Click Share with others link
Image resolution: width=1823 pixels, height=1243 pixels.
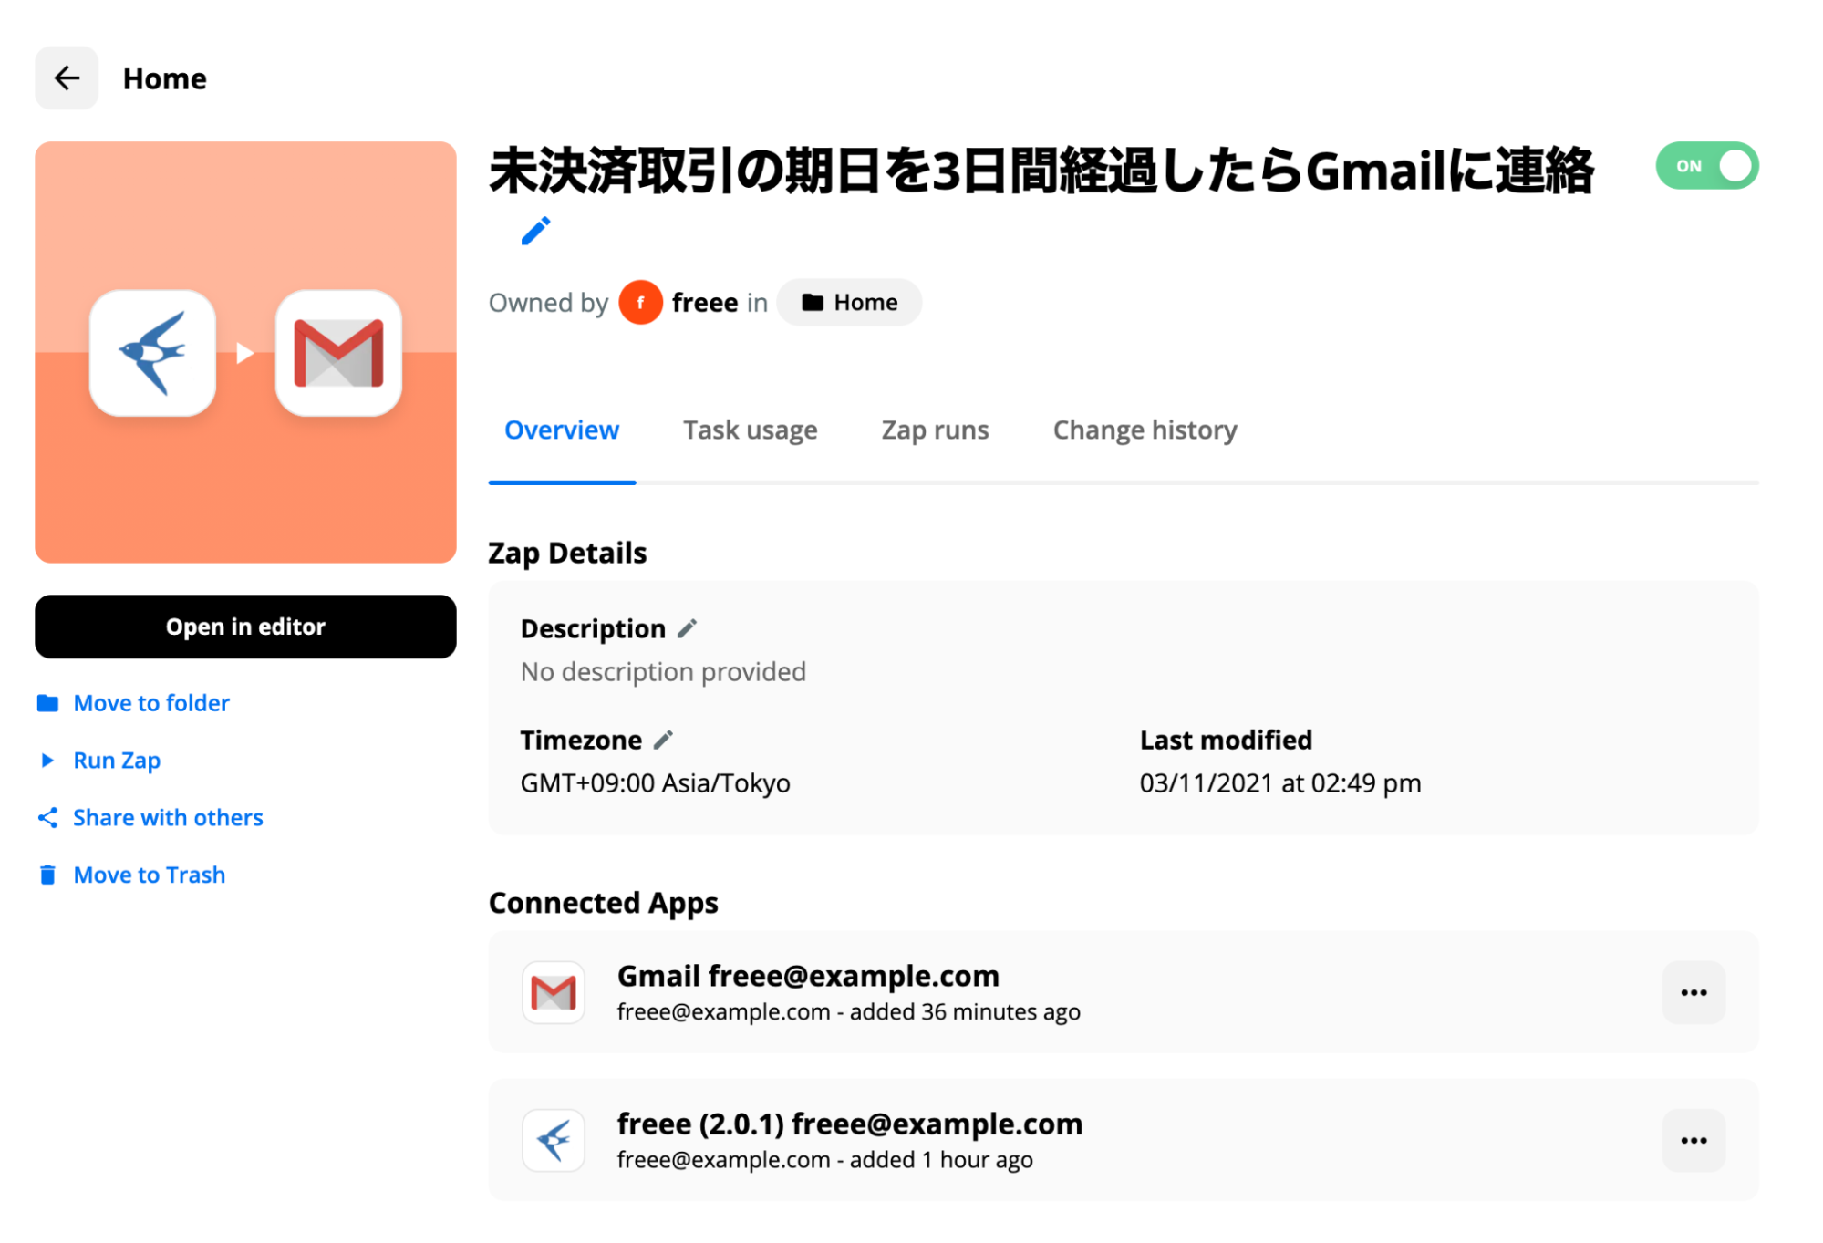pos(168,818)
